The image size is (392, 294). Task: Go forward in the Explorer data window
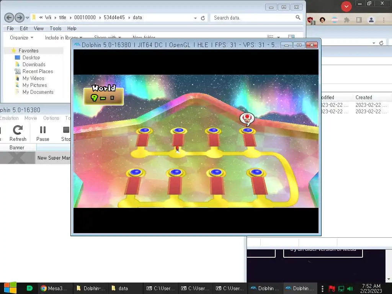point(20,18)
